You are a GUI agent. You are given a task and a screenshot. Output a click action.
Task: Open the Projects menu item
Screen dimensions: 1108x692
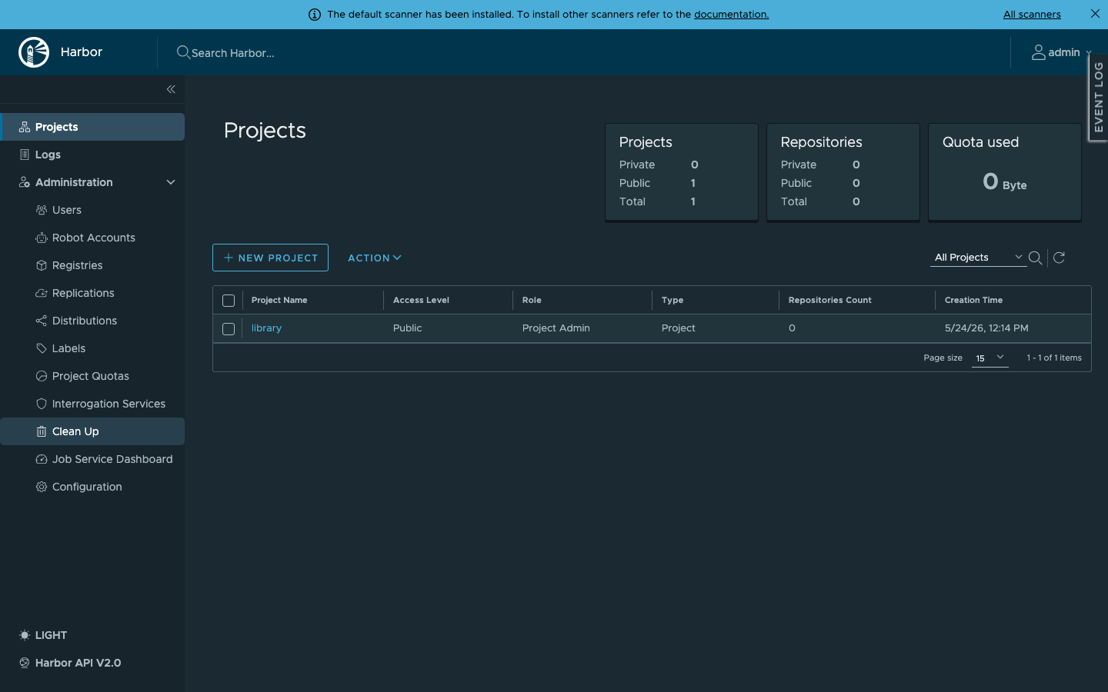coord(92,127)
